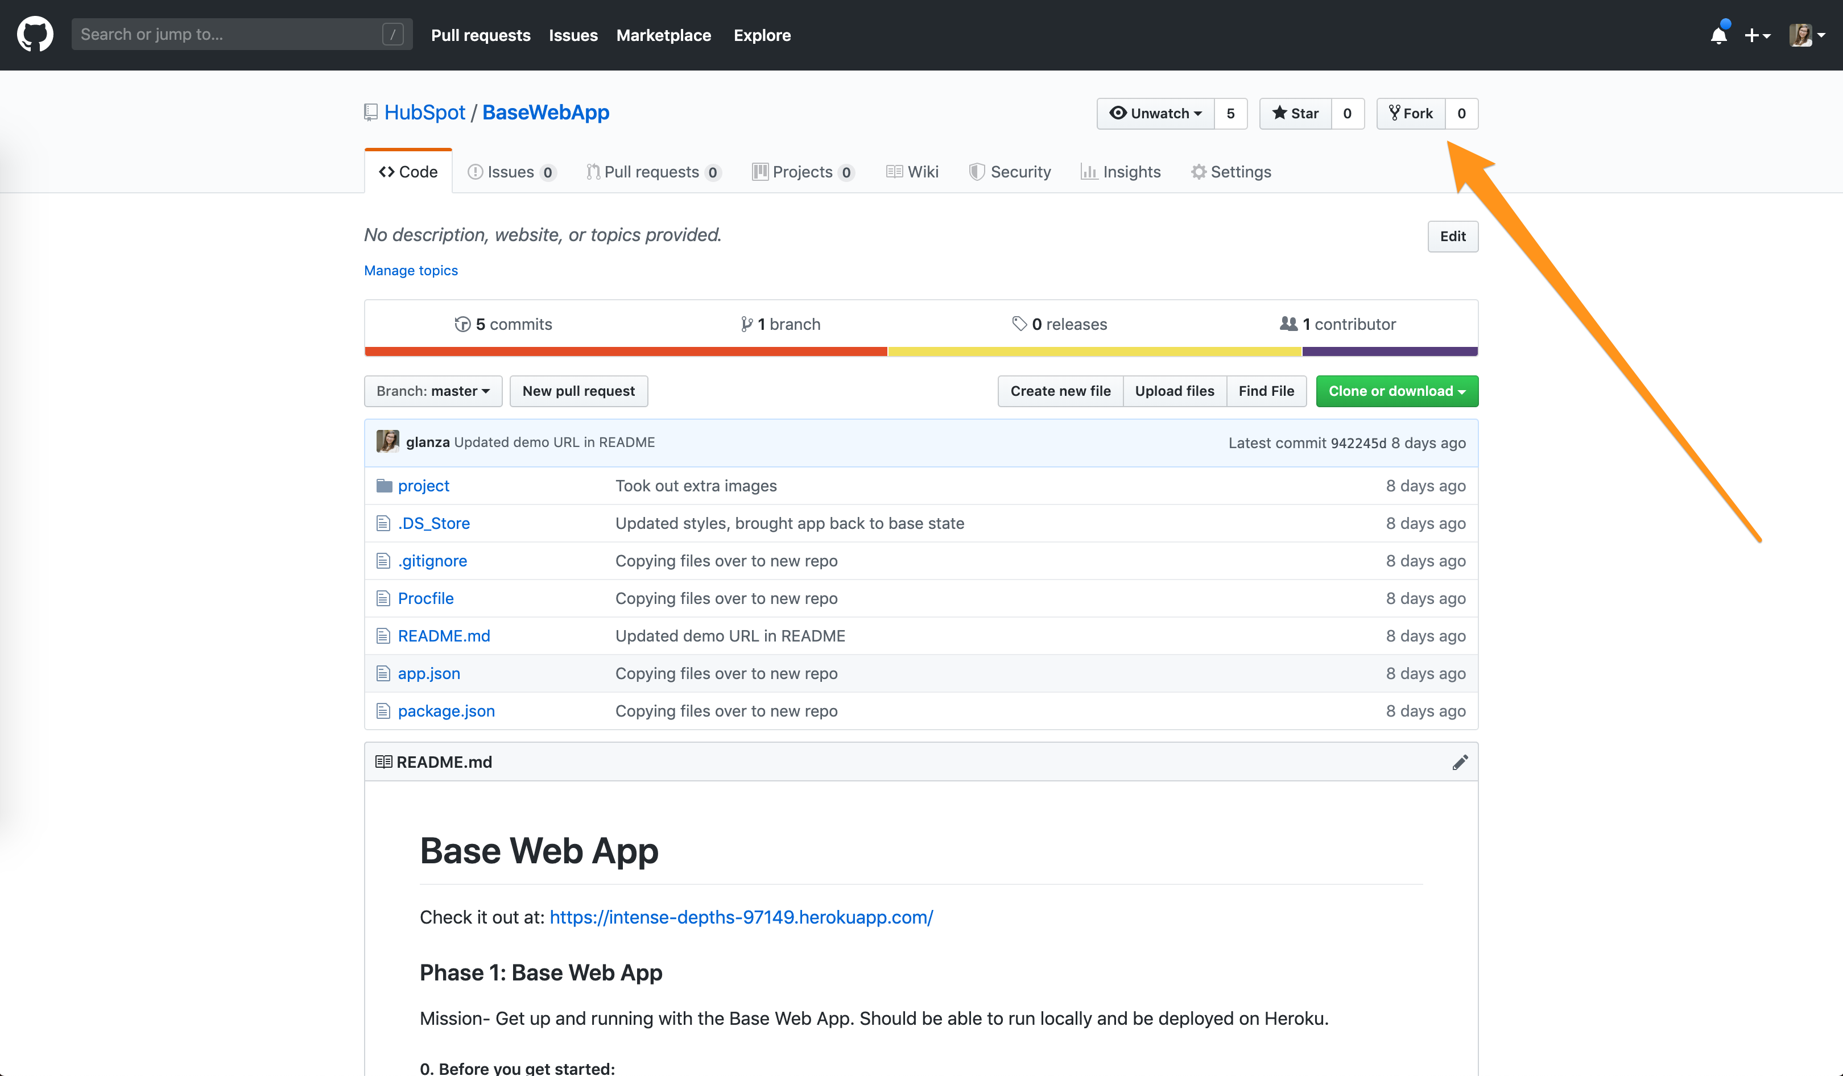The height and width of the screenshot is (1076, 1843).
Task: Click the commits history clock icon
Action: coord(462,324)
